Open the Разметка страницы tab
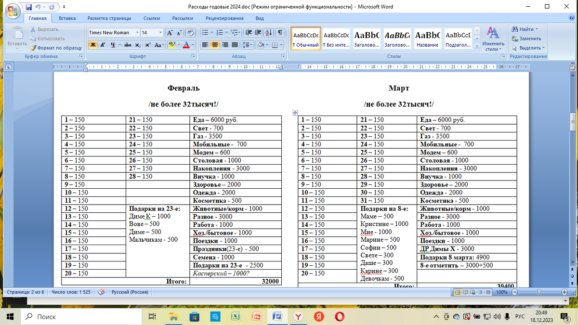 109,18
